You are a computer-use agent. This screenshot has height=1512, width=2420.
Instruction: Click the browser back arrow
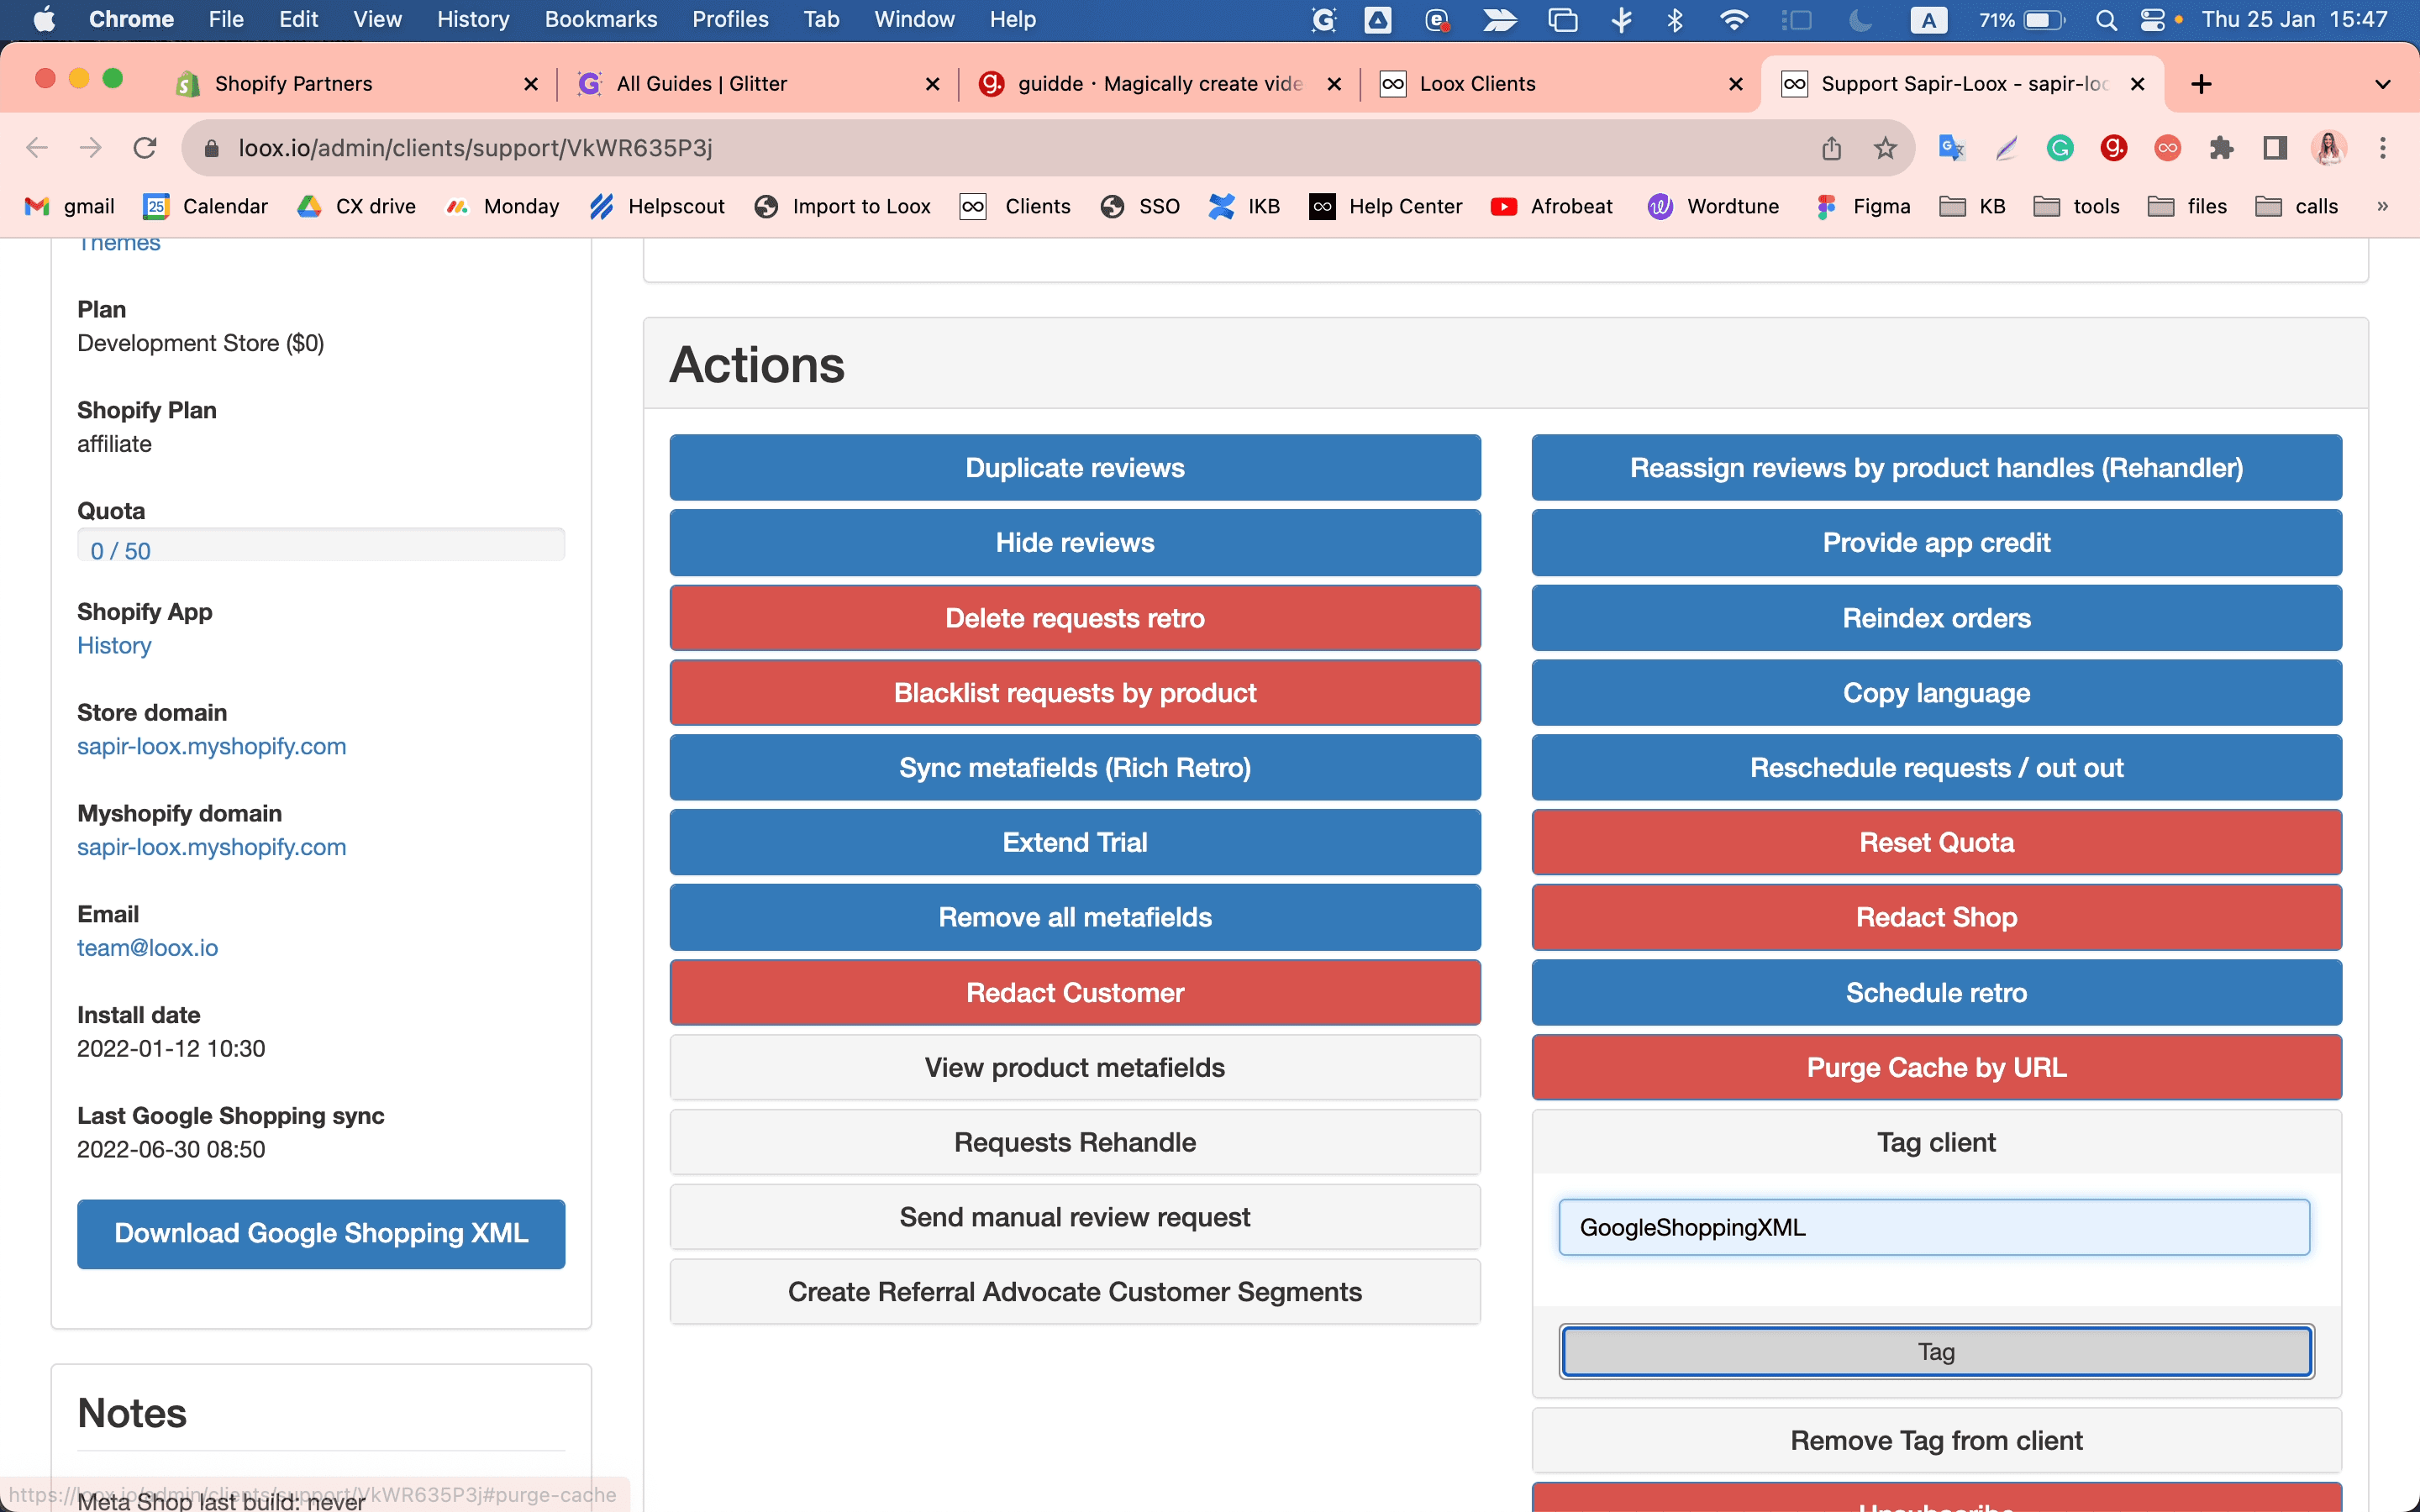pos(37,148)
